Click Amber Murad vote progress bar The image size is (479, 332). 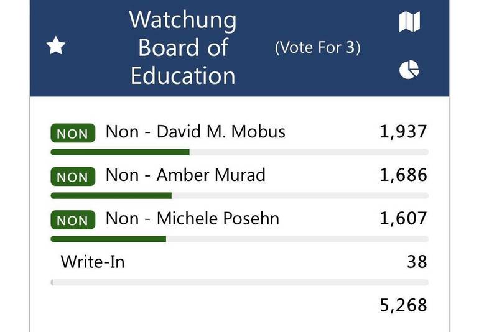(239, 195)
